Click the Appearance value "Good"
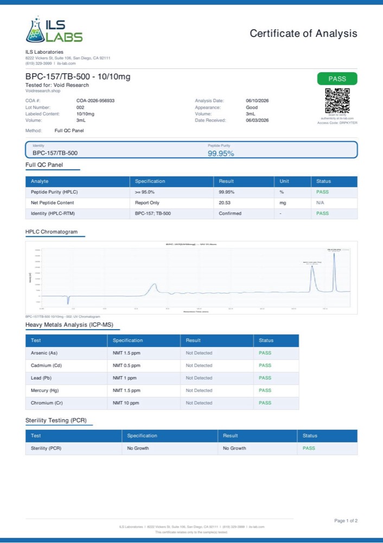The image size is (383, 543). click(252, 108)
